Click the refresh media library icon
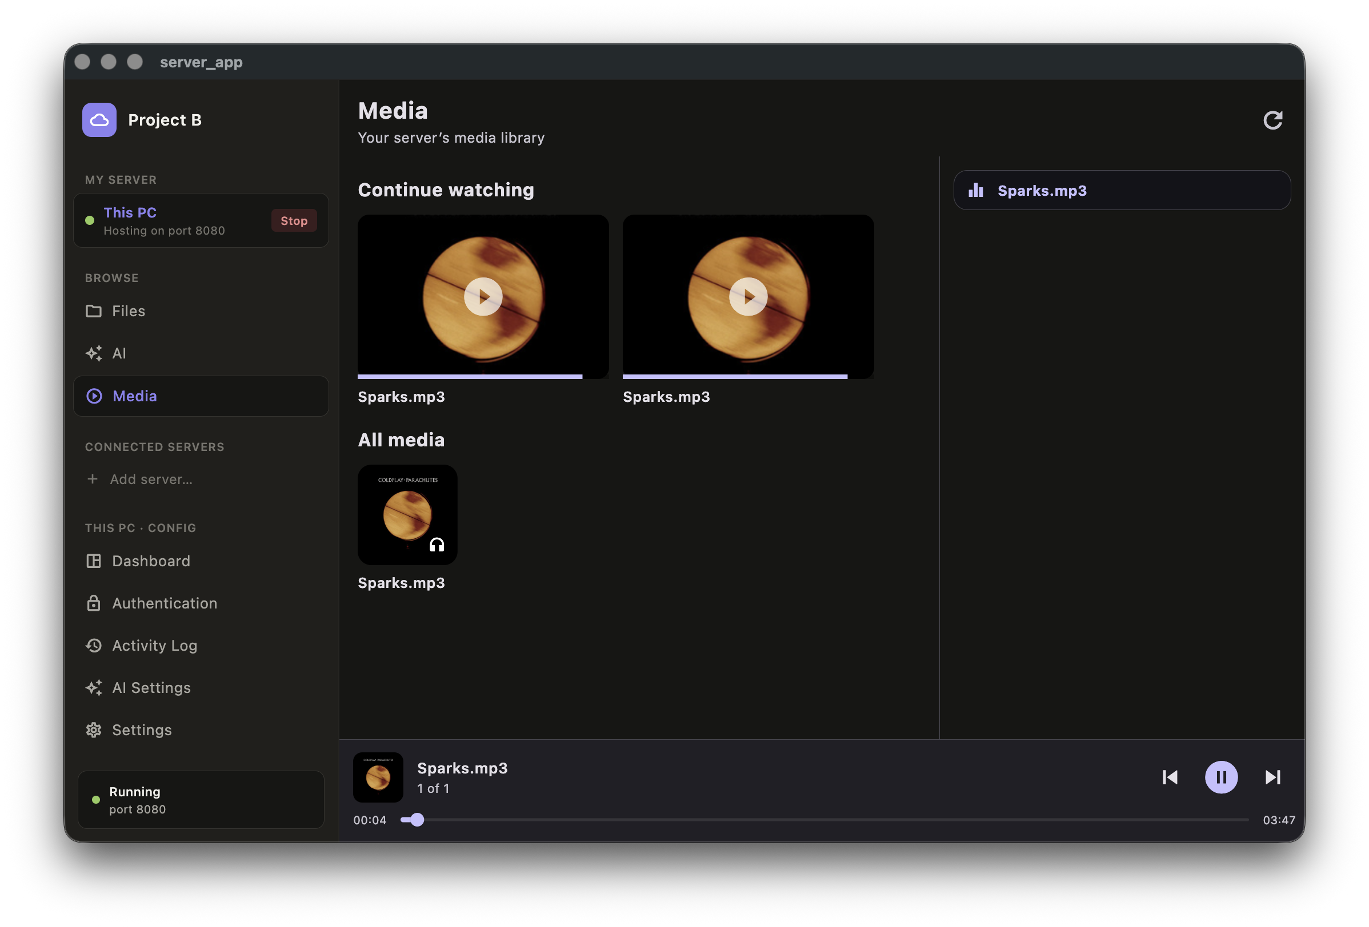 tap(1272, 120)
